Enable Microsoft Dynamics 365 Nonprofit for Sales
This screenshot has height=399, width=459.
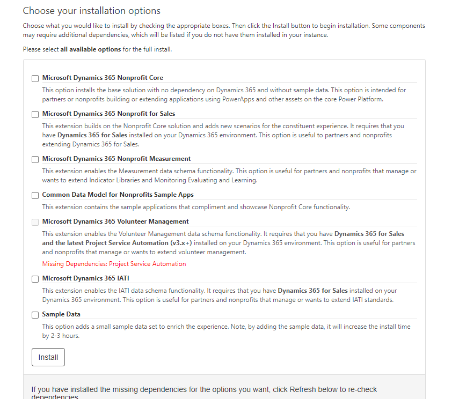point(35,114)
